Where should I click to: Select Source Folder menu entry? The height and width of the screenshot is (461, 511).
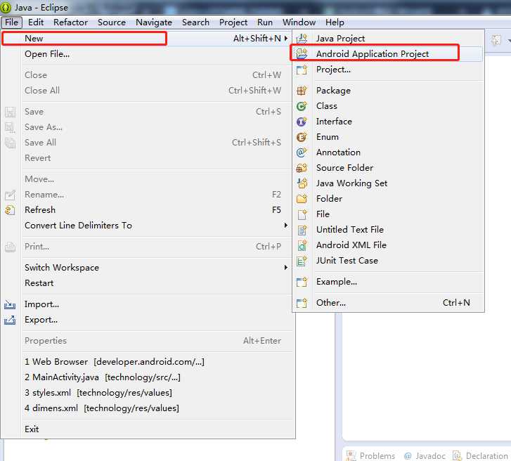pyautogui.click(x=388, y=168)
